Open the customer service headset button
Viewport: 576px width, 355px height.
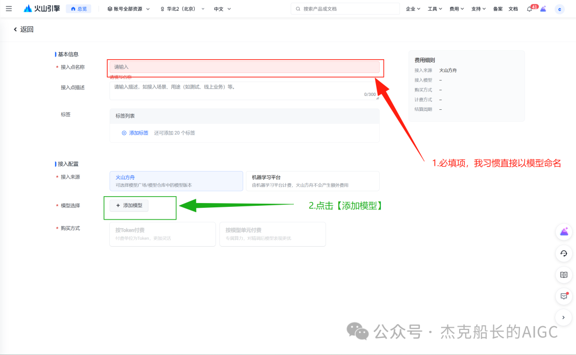(564, 253)
